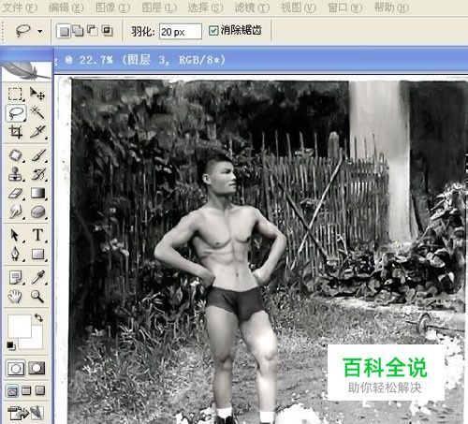Select the Rectangle Shape tool
468x424 pixels.
click(38, 254)
